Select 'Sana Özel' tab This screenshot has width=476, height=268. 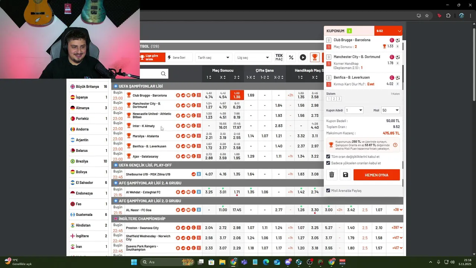point(179,58)
